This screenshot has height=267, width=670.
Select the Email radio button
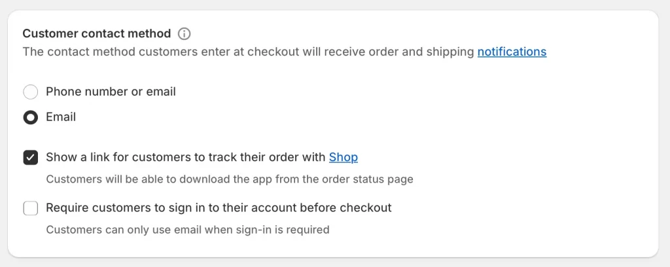30,117
